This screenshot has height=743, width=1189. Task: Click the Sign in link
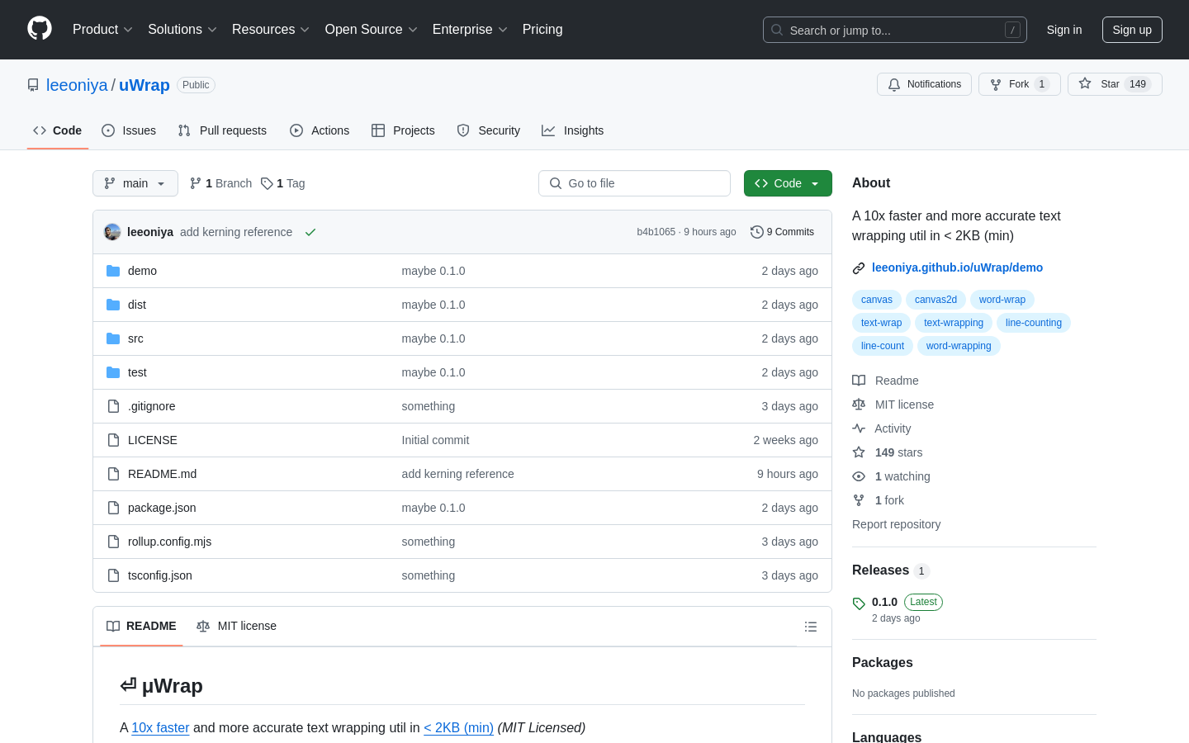click(1064, 30)
